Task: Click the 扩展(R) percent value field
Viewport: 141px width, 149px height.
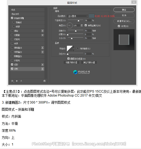Action: coord(88,35)
